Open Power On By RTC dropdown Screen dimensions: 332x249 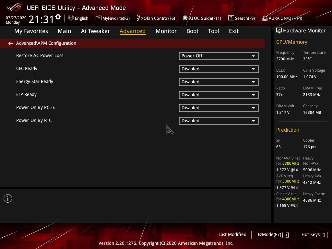tap(219, 121)
